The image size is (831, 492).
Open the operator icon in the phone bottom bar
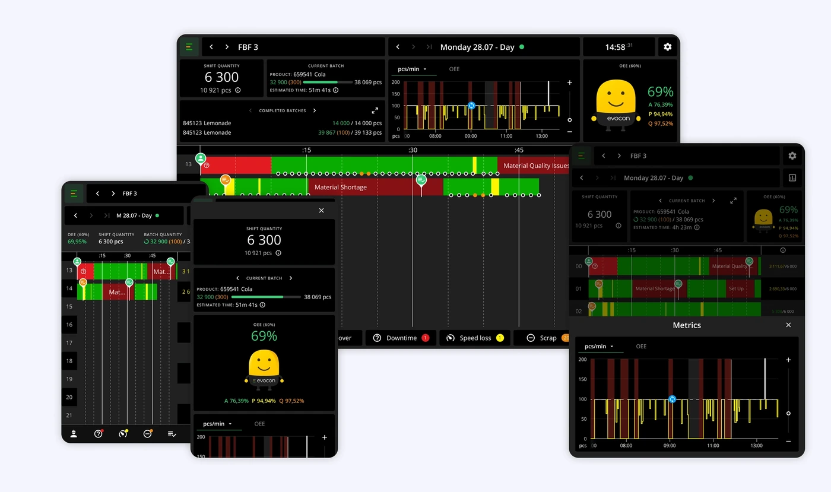(x=74, y=434)
